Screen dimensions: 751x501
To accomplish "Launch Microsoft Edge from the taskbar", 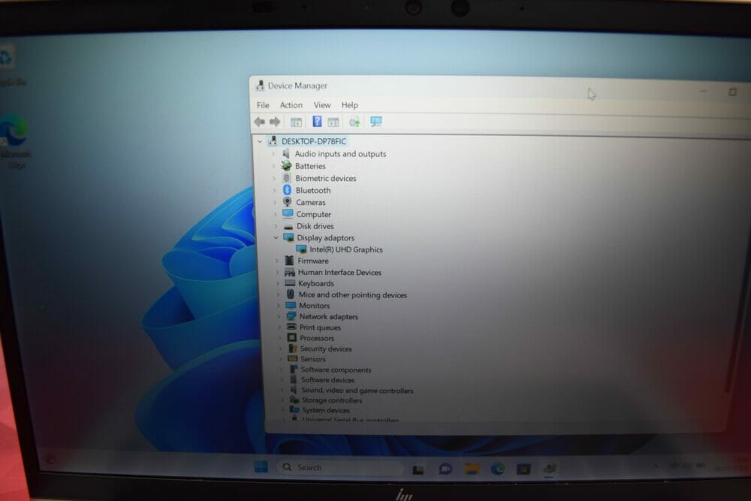I will coord(498,469).
